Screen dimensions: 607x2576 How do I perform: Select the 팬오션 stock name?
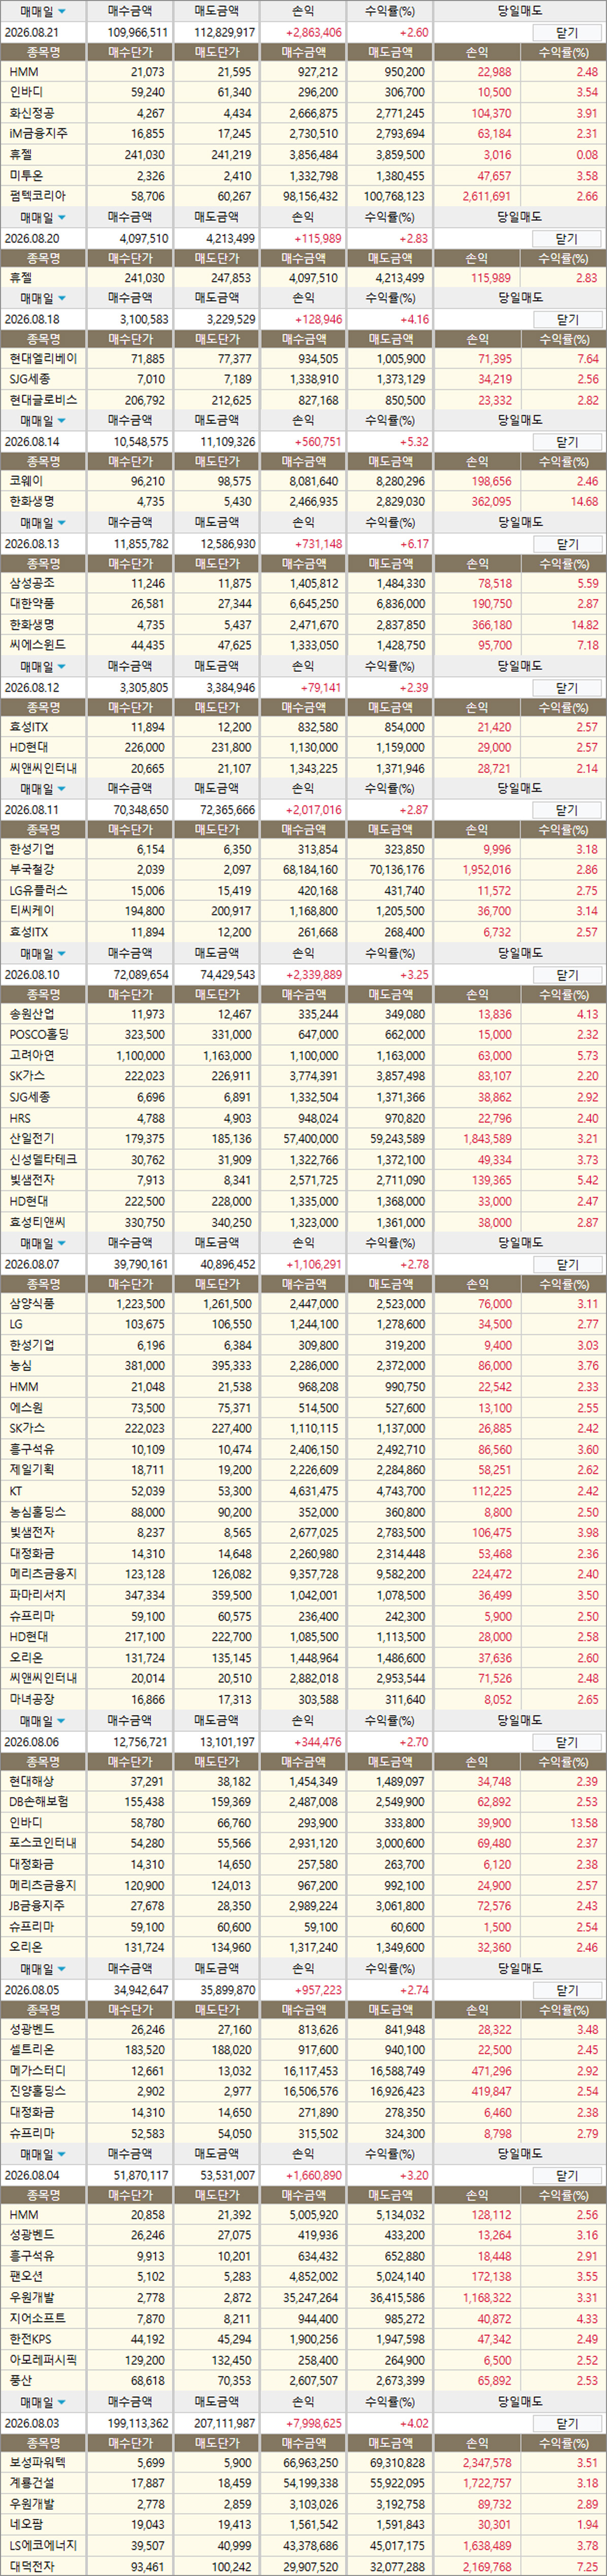coord(26,2277)
